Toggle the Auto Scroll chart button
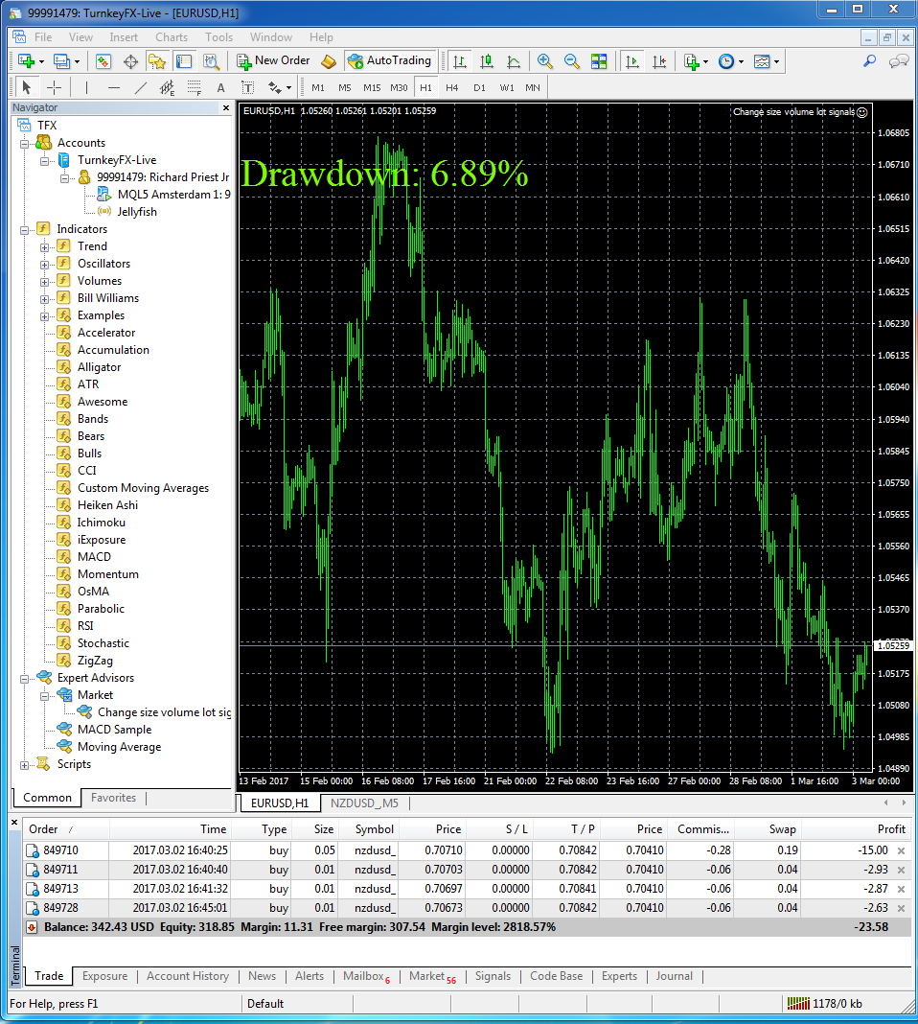 (x=632, y=61)
